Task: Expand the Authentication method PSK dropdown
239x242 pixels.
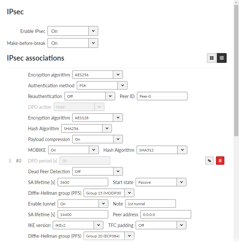Action: (x=102, y=86)
